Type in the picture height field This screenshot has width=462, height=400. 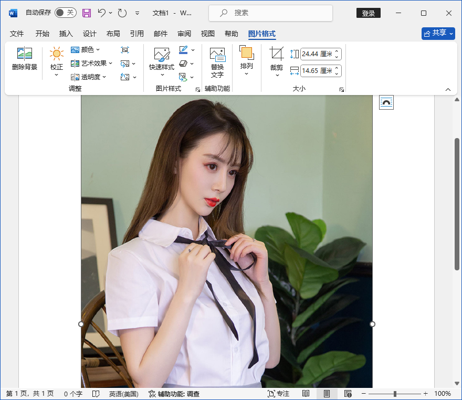pos(315,53)
